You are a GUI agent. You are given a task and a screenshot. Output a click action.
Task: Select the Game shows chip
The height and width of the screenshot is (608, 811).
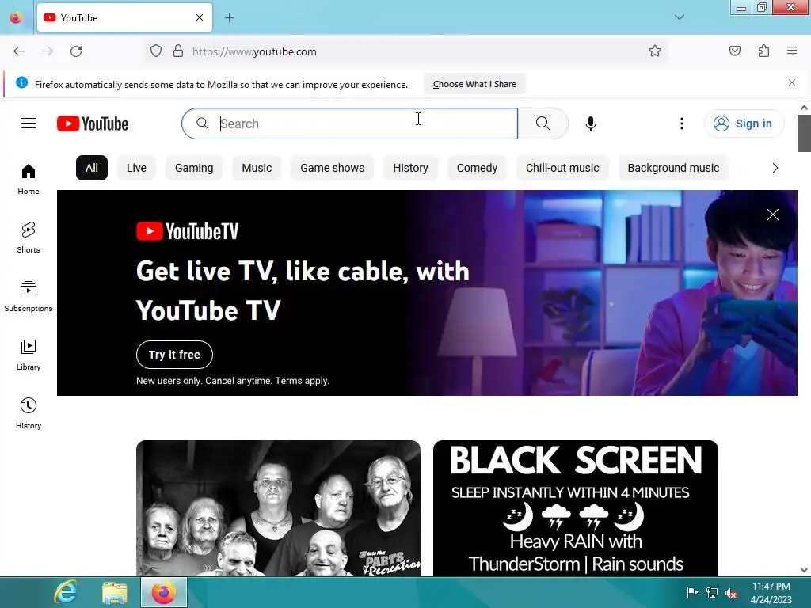pos(332,168)
